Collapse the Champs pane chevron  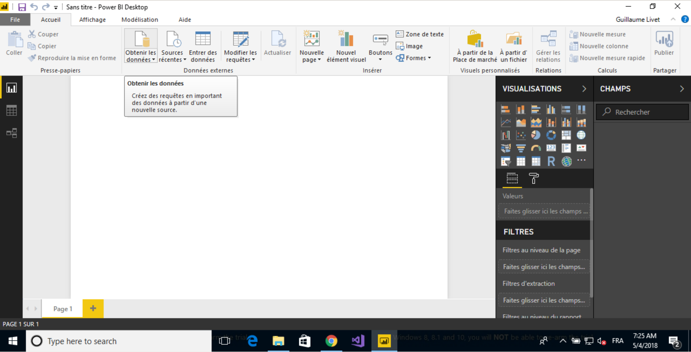point(682,89)
